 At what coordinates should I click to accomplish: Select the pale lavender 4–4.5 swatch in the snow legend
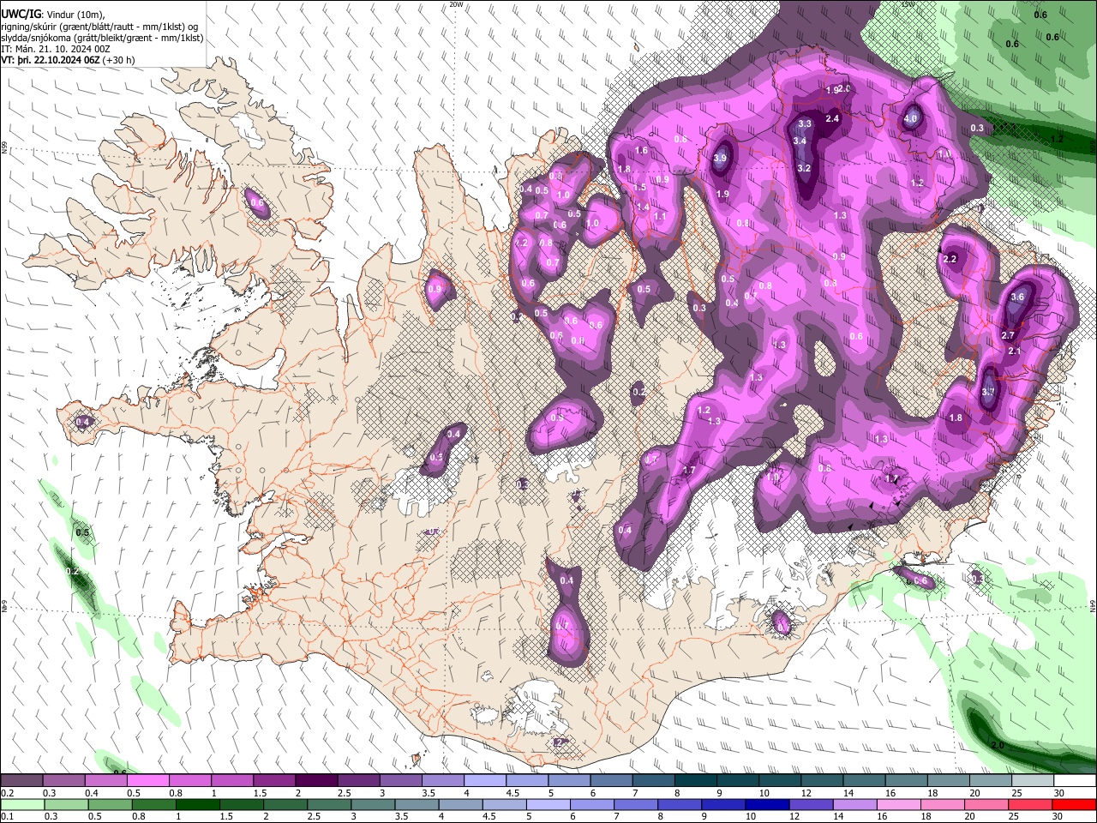[485, 780]
